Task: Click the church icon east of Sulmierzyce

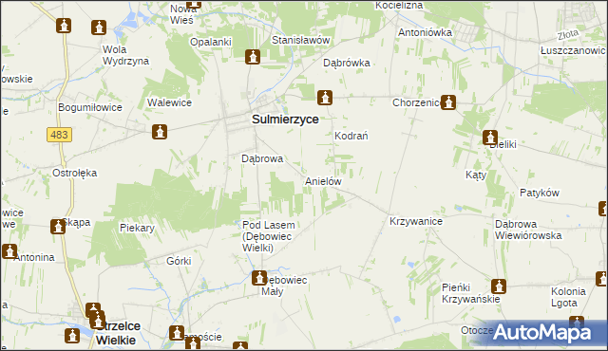Action: coord(325,98)
